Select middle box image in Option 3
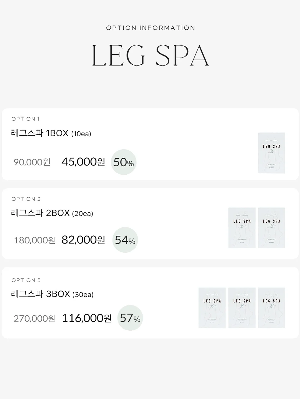Image resolution: width=300 pixels, height=399 pixels. pyautogui.click(x=242, y=308)
